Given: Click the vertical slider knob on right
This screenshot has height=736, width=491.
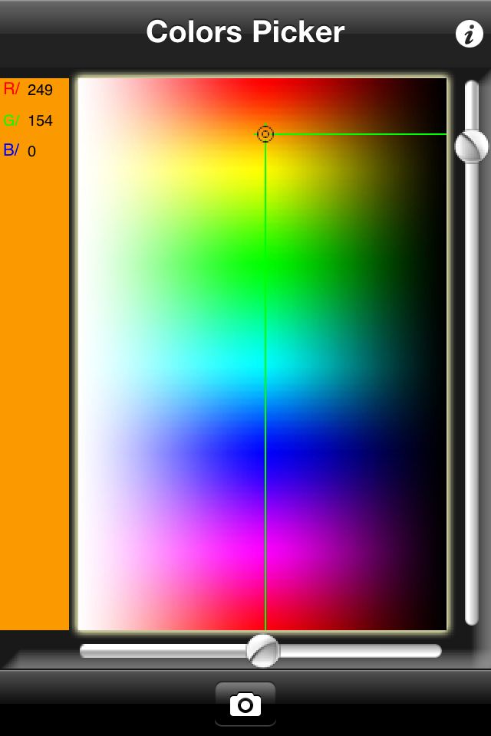Looking at the screenshot, I should click(x=471, y=146).
